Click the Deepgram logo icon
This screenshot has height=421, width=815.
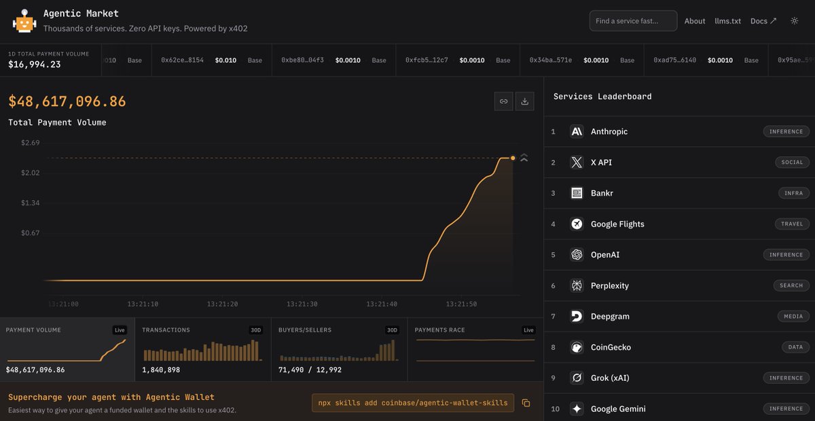577,317
